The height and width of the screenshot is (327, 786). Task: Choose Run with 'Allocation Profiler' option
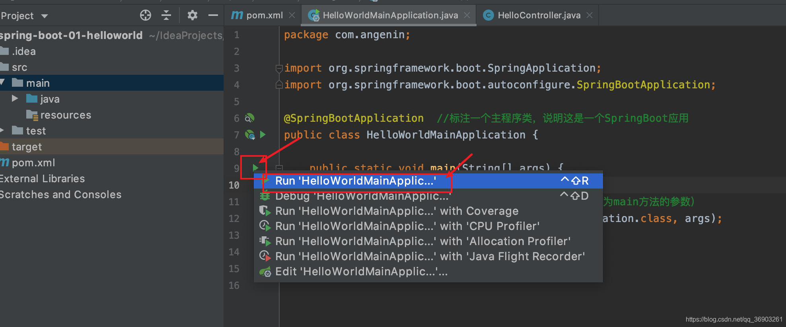(x=428, y=241)
